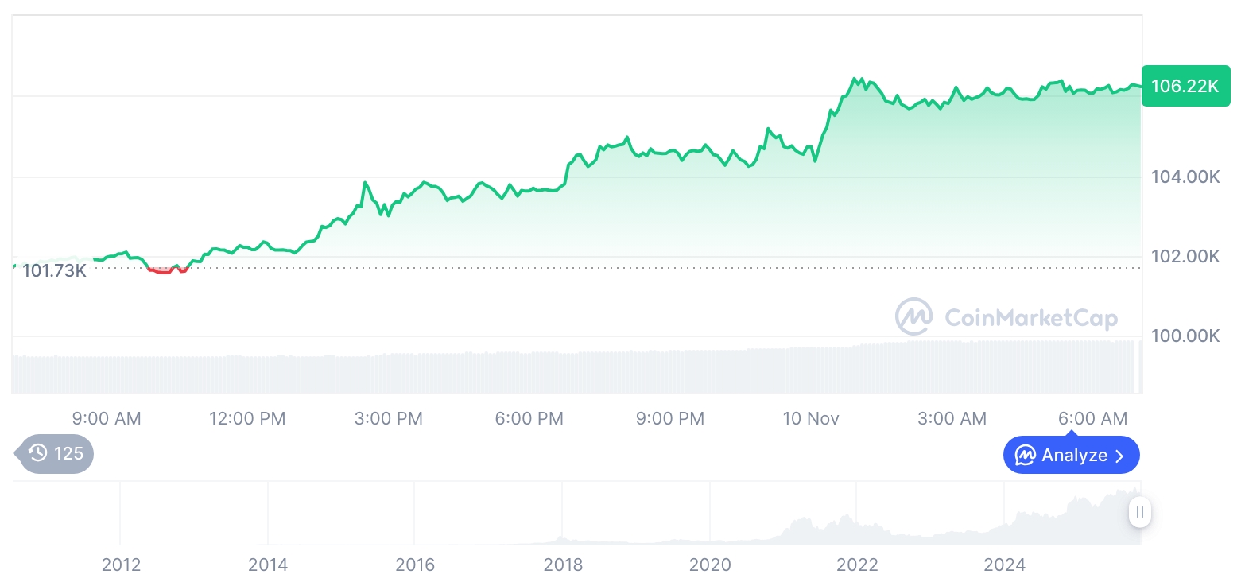Click the 101.73K opening price label
The height and width of the screenshot is (582, 1245).
54,271
